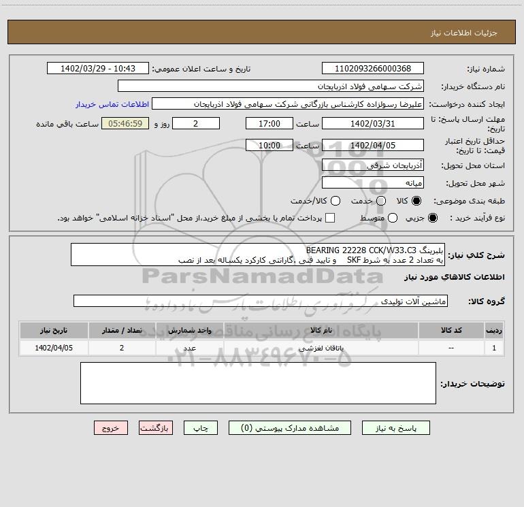Click the بازگشت back button
This screenshot has height=507, width=524.
coord(156,428)
